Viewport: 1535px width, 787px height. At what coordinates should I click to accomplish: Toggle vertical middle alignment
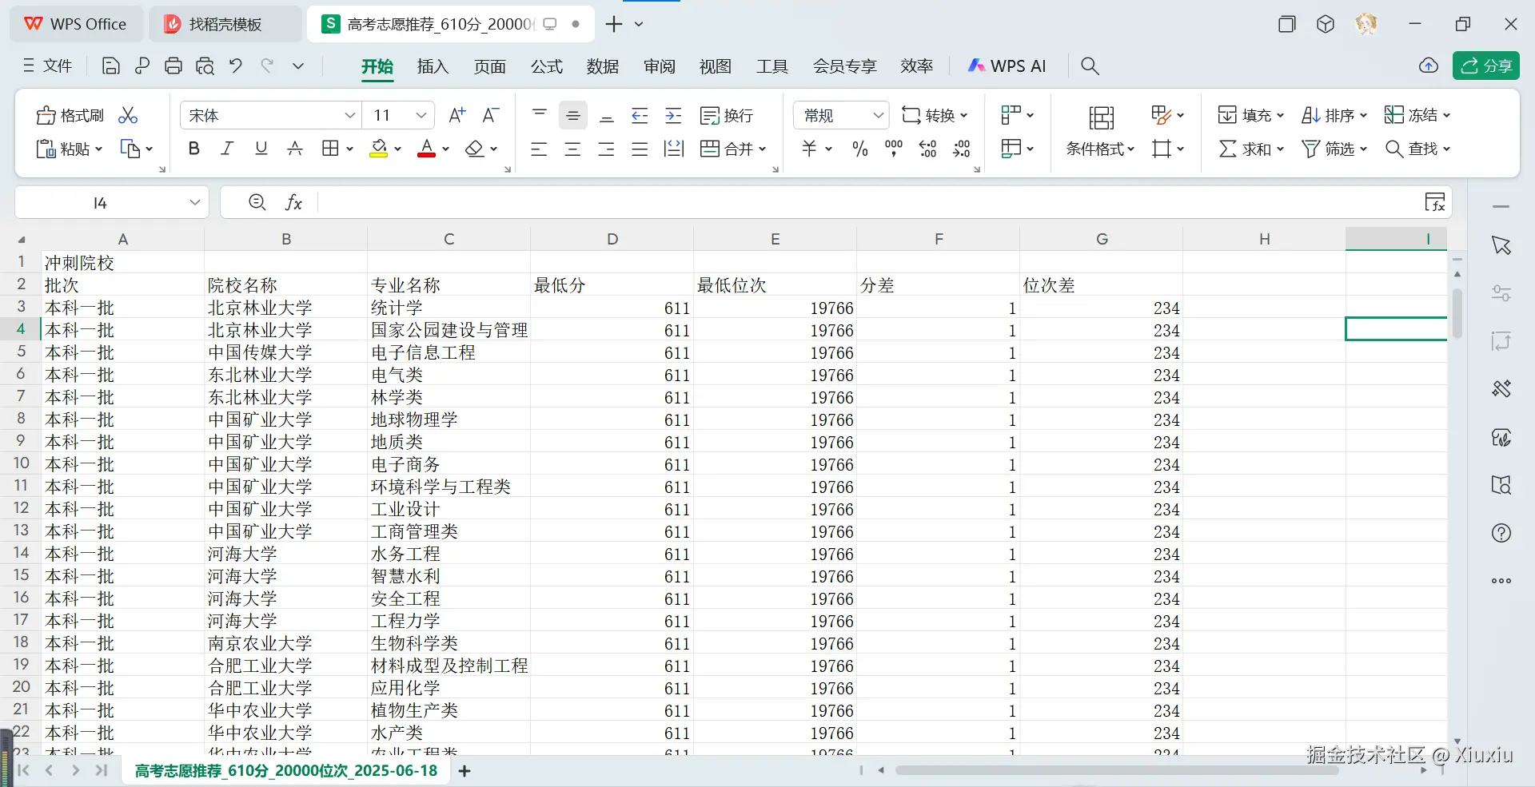point(573,116)
